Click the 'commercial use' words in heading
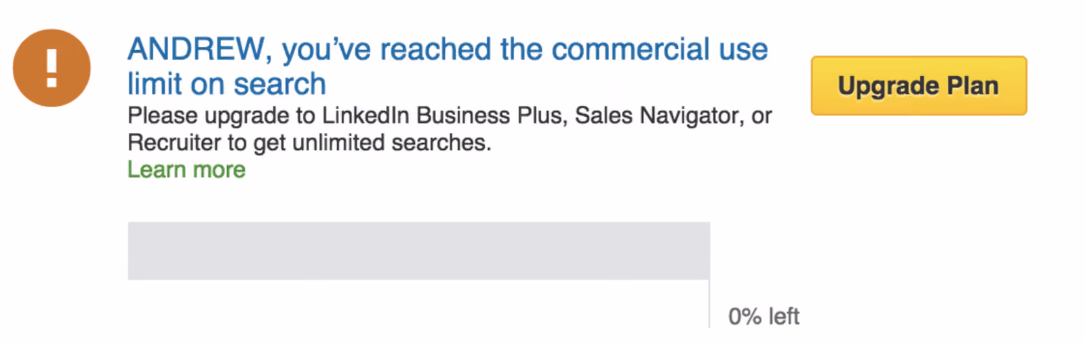1085x343 pixels. click(x=660, y=49)
